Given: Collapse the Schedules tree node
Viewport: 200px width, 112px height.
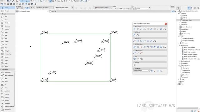Looking at the screenshot, I should [x=179, y=43].
